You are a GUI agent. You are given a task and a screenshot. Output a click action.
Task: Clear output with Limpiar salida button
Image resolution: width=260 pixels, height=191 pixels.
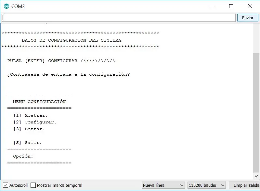pyautogui.click(x=245, y=185)
